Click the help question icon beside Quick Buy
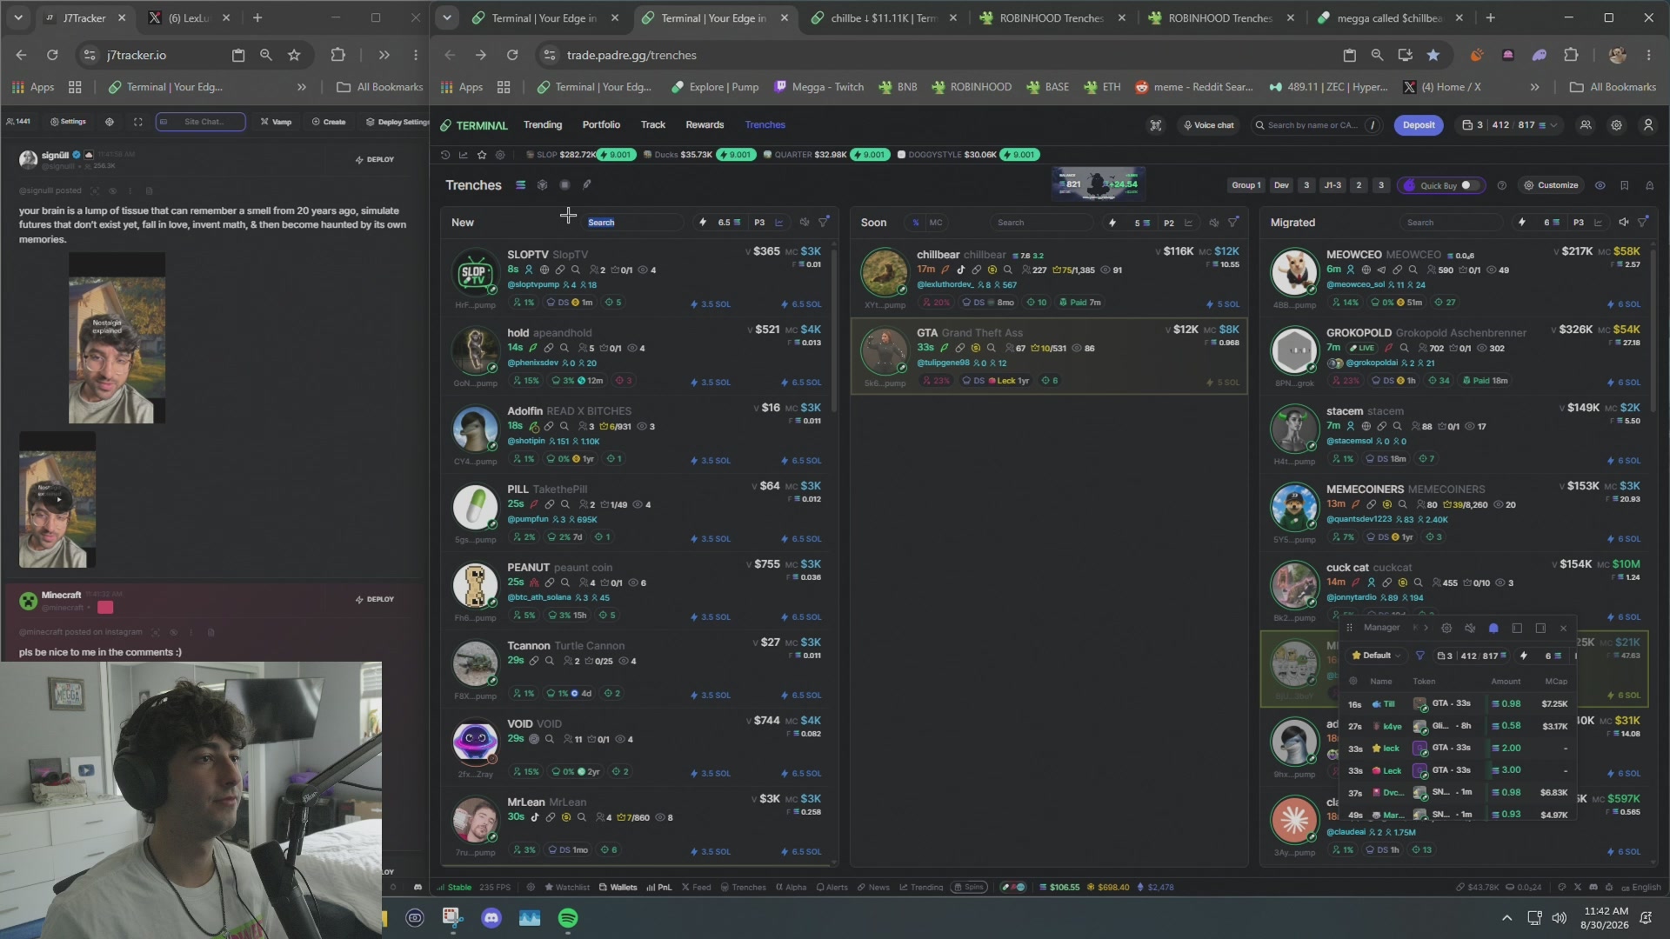The width and height of the screenshot is (1670, 939). pos(1502,185)
